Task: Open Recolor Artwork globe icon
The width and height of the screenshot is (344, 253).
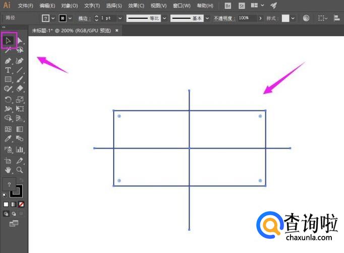Action: [306, 18]
